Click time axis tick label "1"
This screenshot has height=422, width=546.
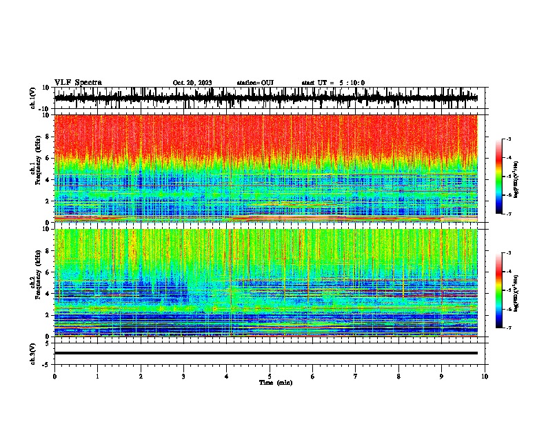point(97,376)
